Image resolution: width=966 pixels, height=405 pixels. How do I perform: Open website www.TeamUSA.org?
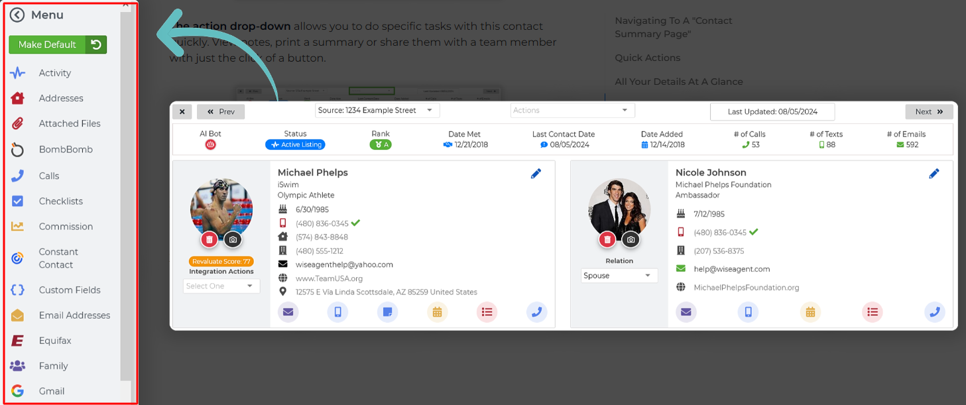(329, 278)
